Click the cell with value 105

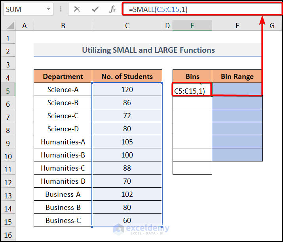pyautogui.click(x=127, y=142)
